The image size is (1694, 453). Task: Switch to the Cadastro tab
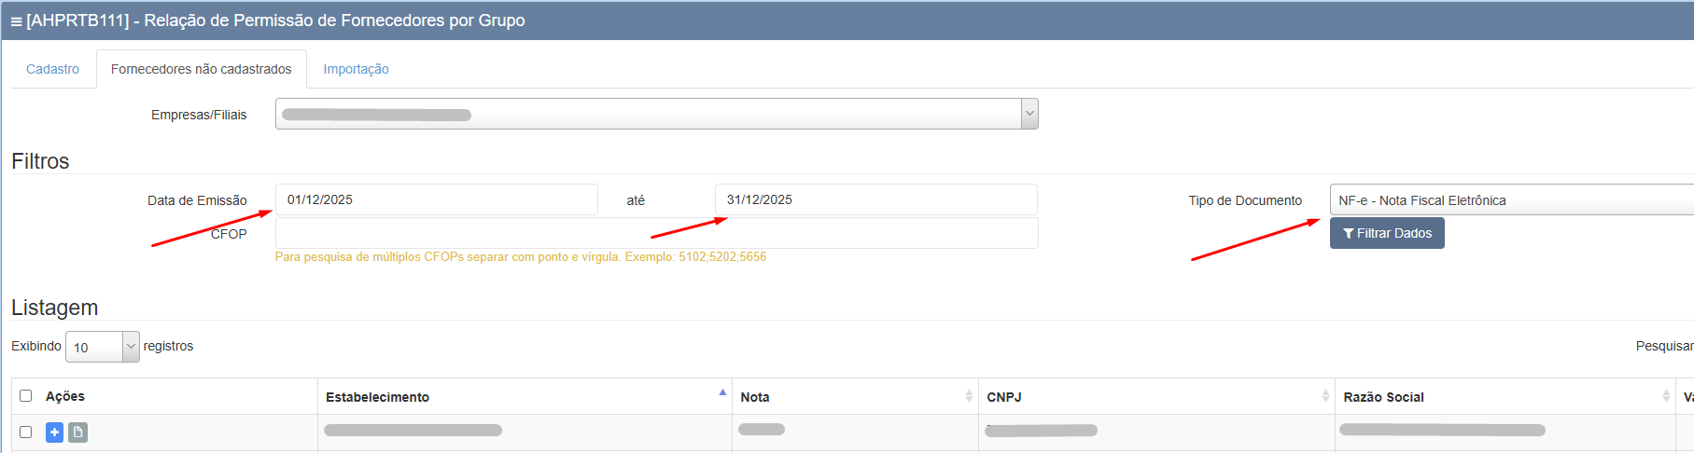pyautogui.click(x=52, y=69)
